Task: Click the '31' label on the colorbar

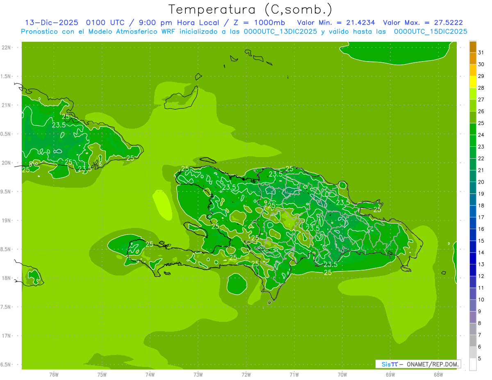Action: pos(481,52)
